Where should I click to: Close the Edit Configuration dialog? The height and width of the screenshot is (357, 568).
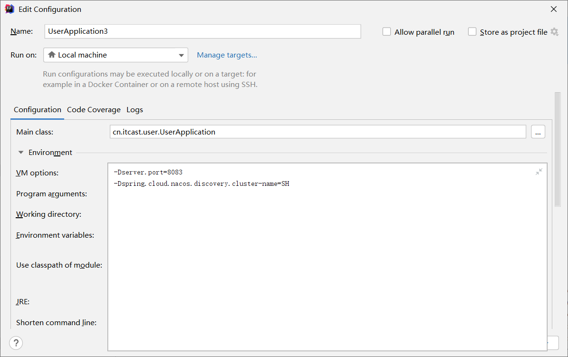click(554, 9)
